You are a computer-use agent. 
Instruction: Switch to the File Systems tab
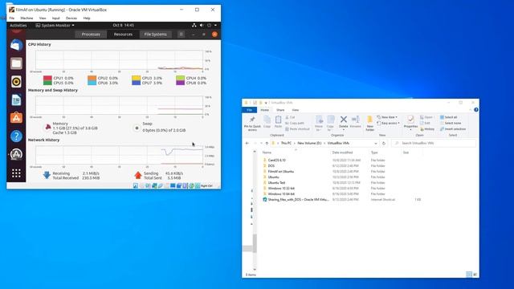tap(155, 34)
